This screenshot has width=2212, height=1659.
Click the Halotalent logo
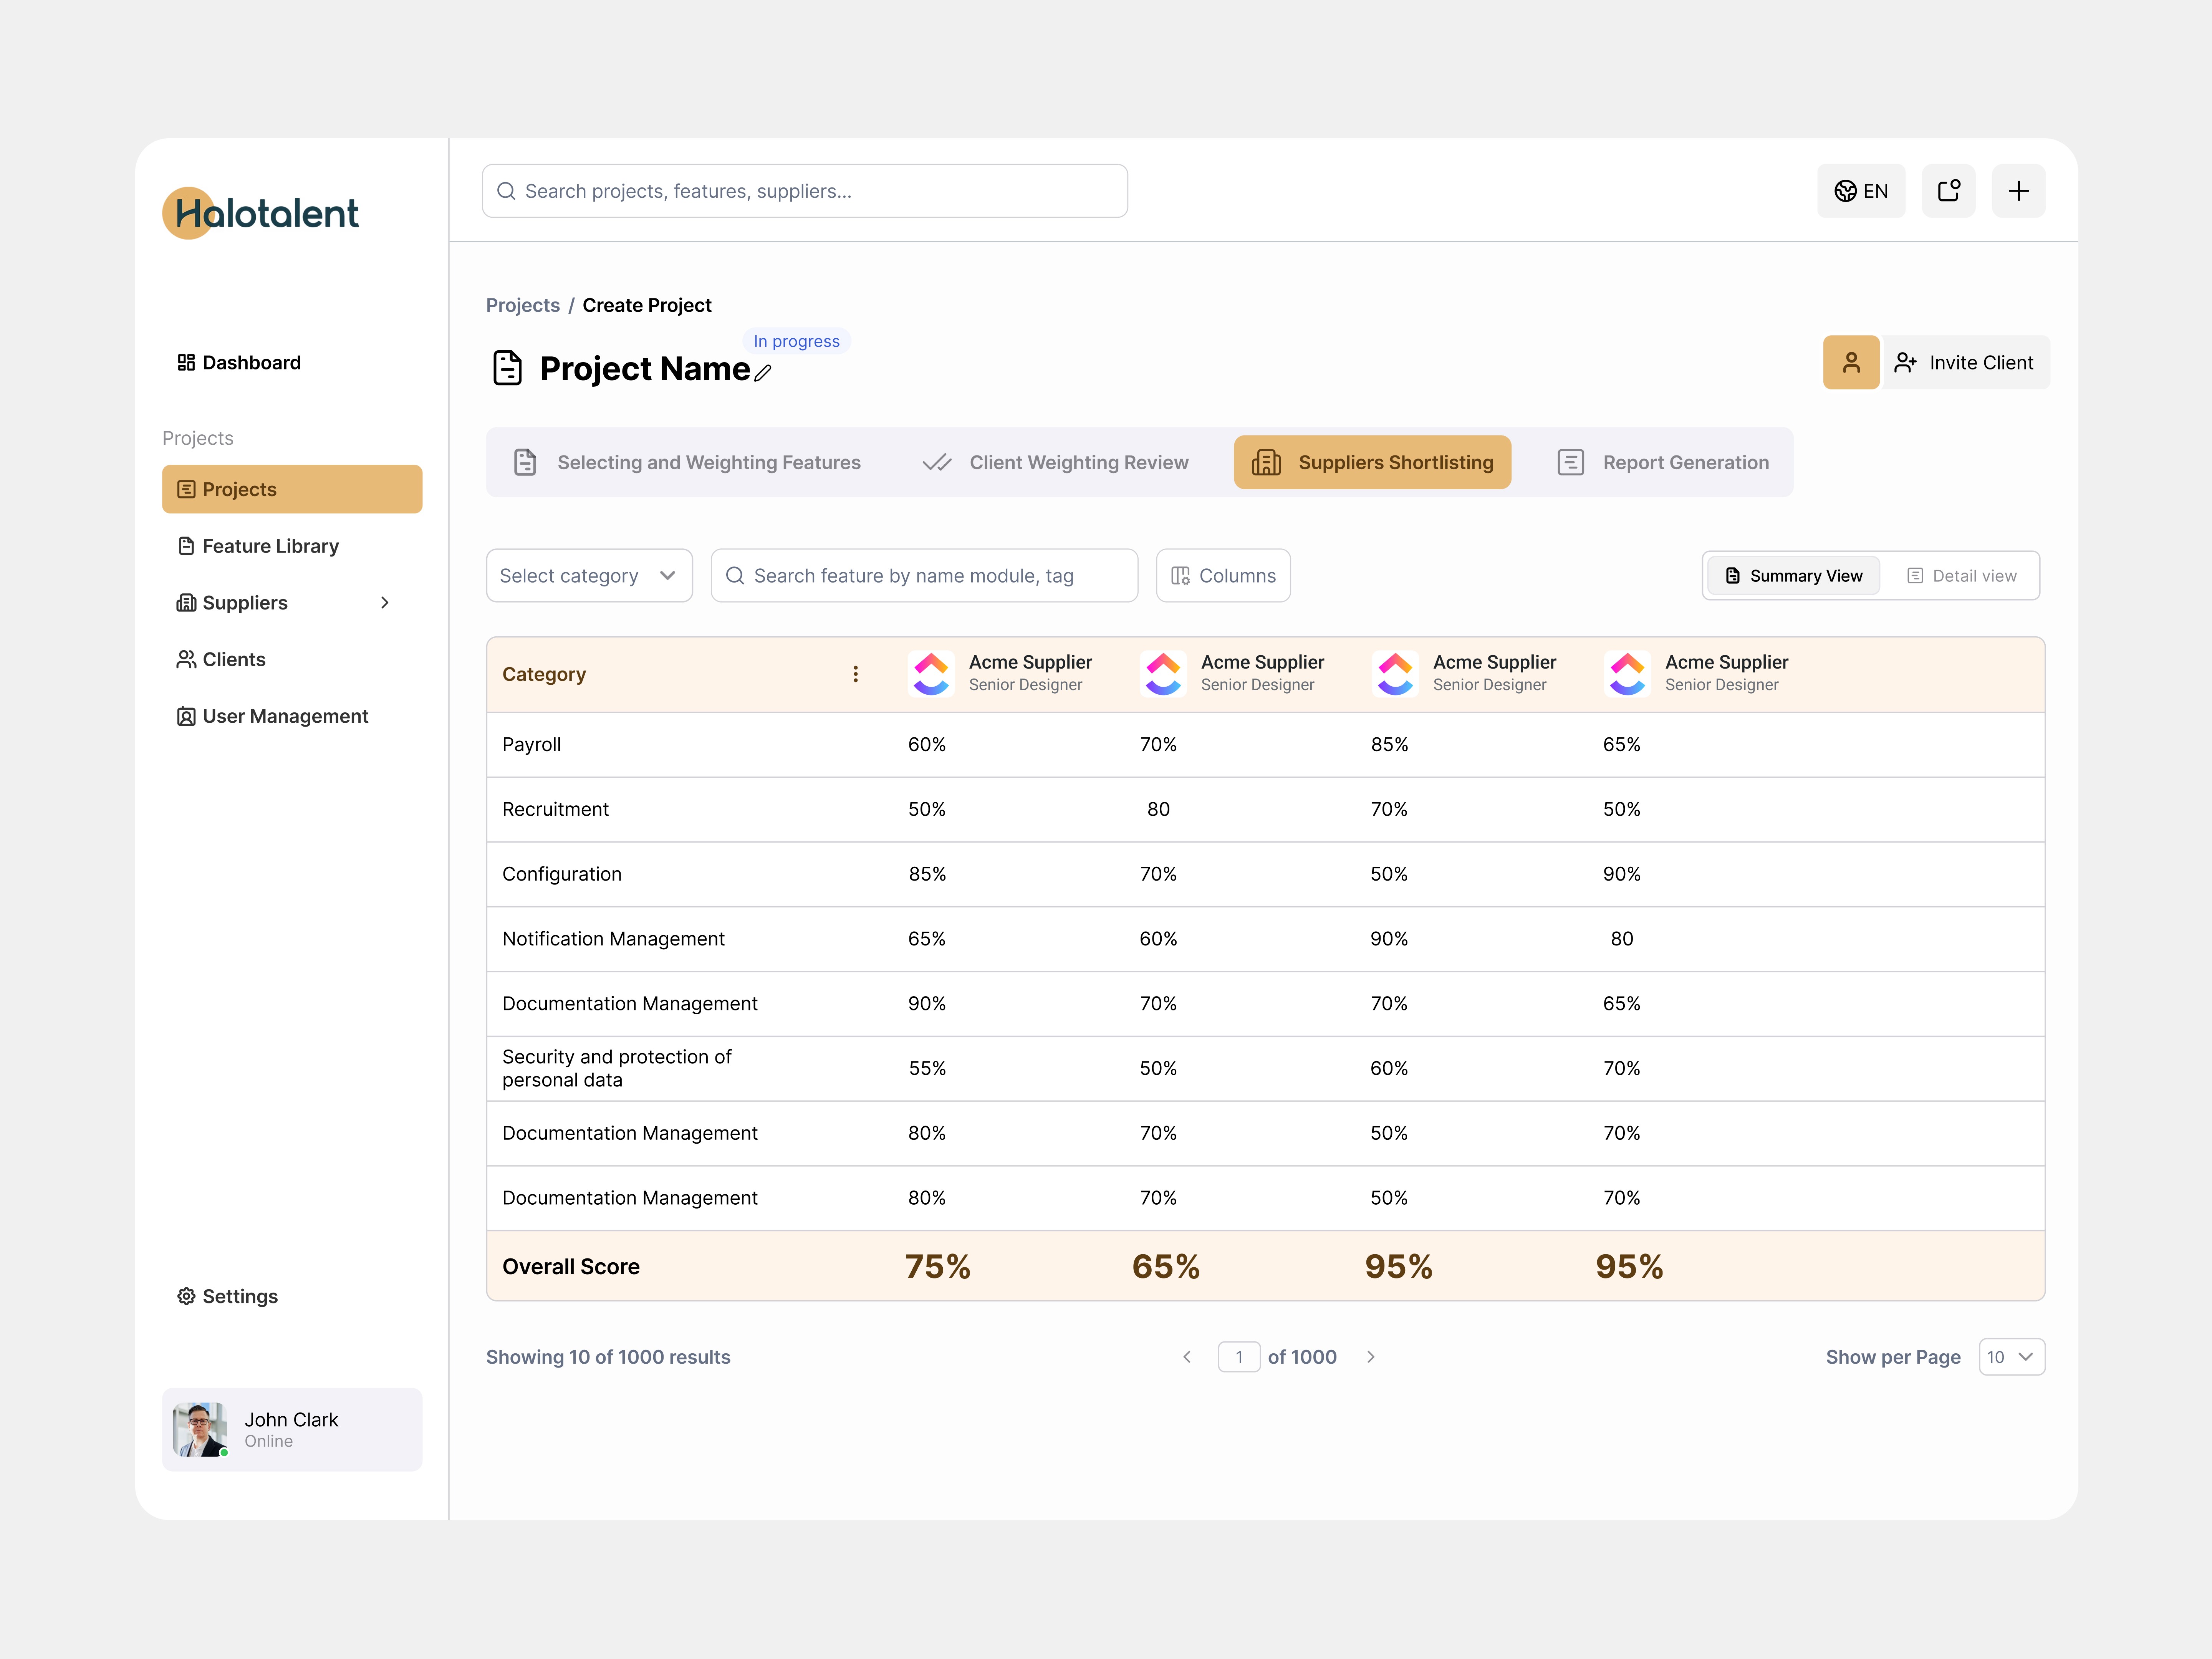click(260, 213)
